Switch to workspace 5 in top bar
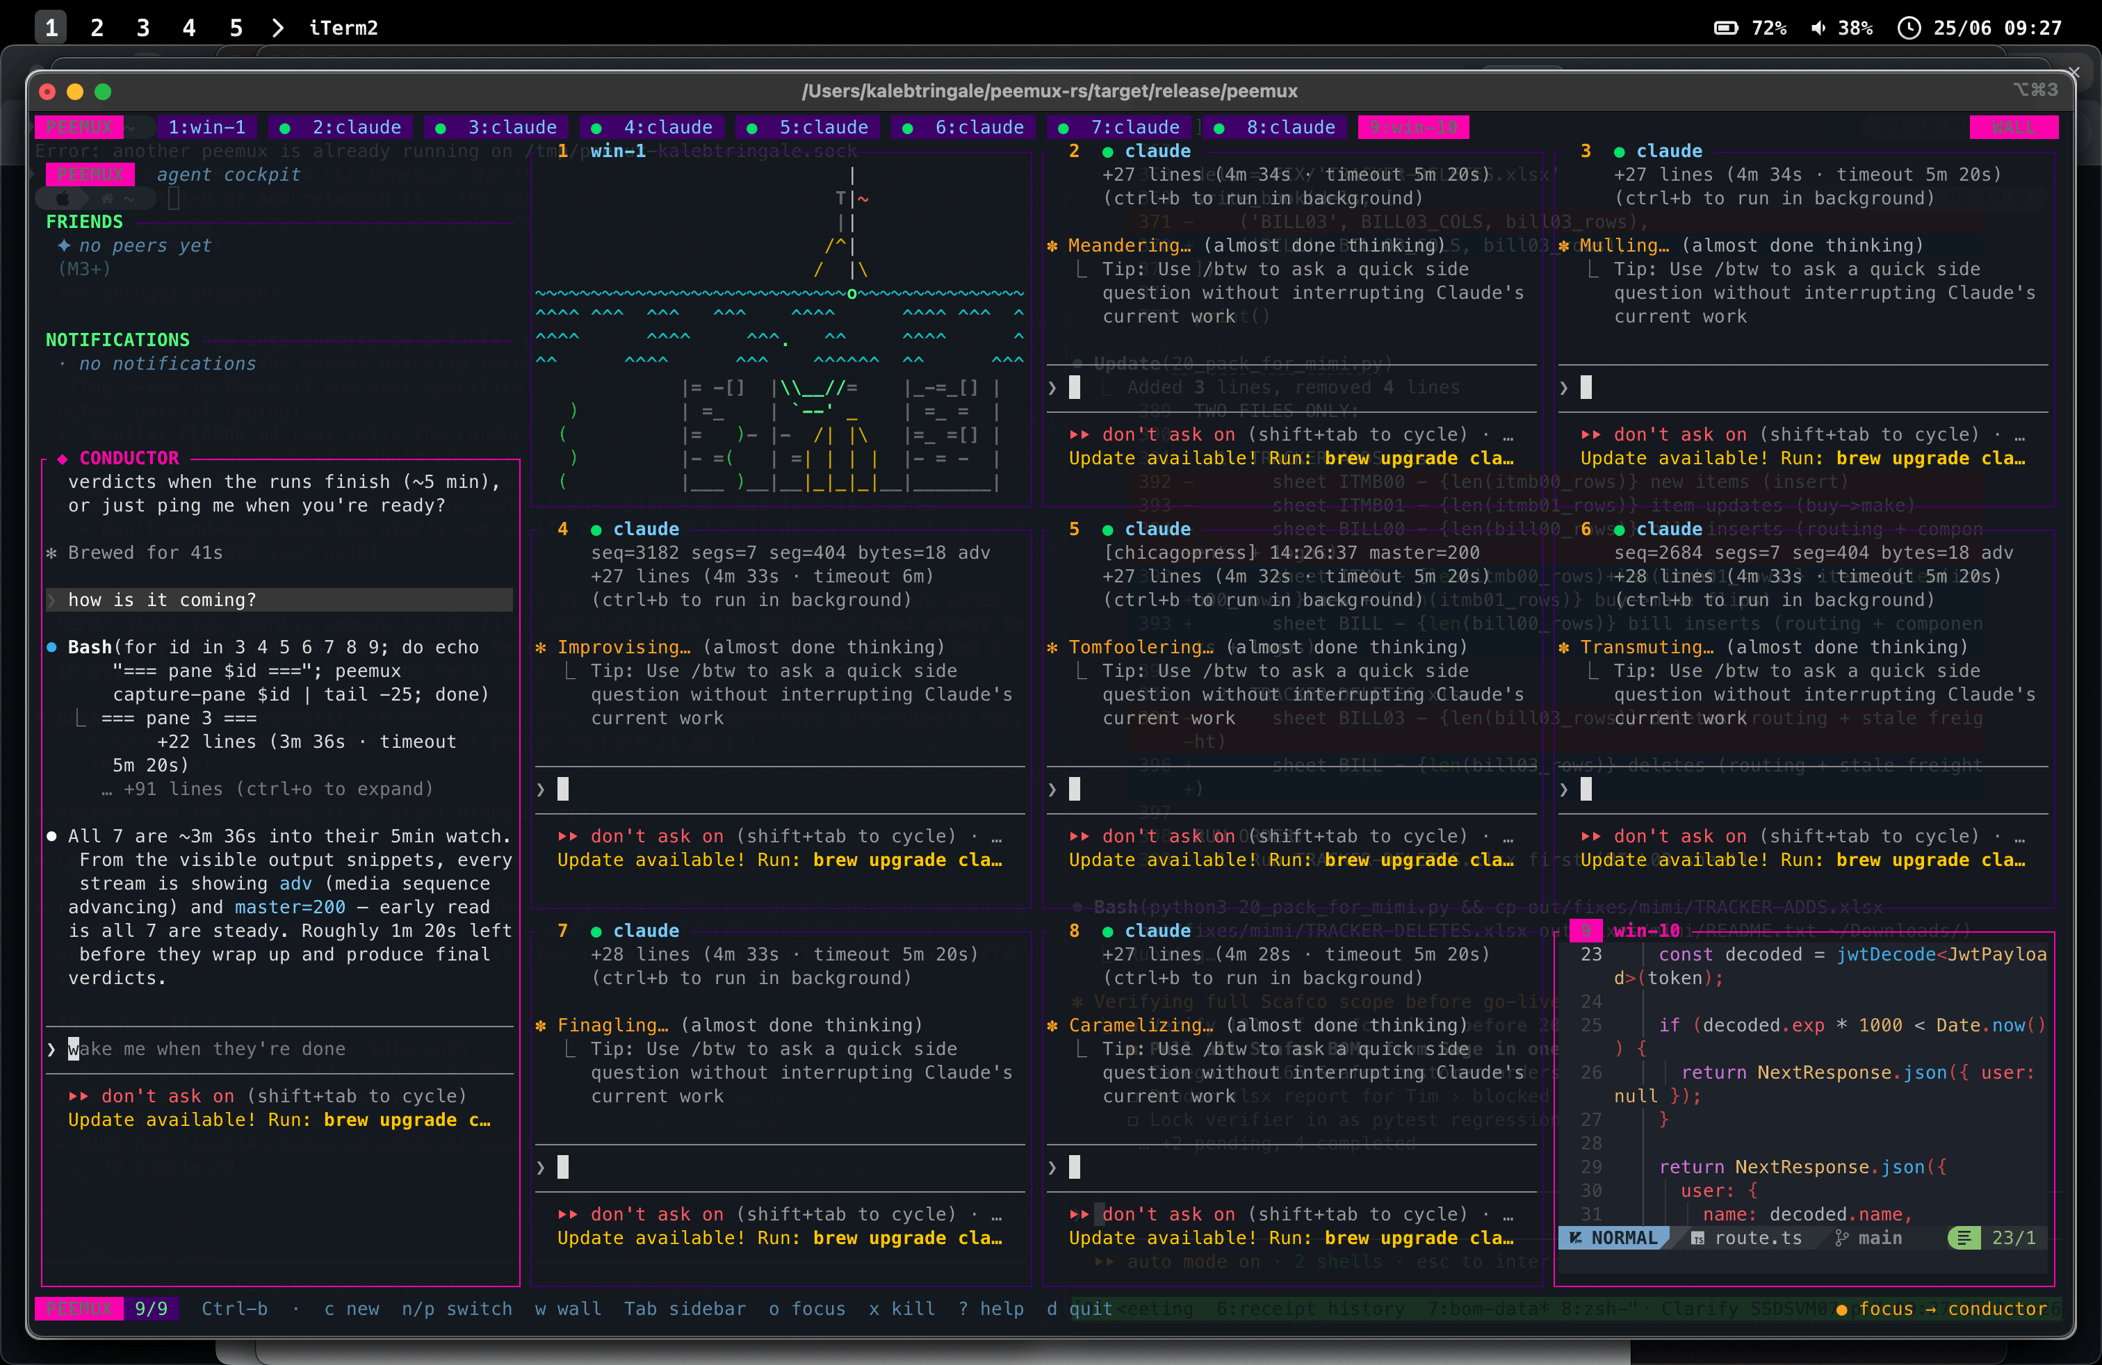Viewport: 2102px width, 1365px height. point(236,27)
